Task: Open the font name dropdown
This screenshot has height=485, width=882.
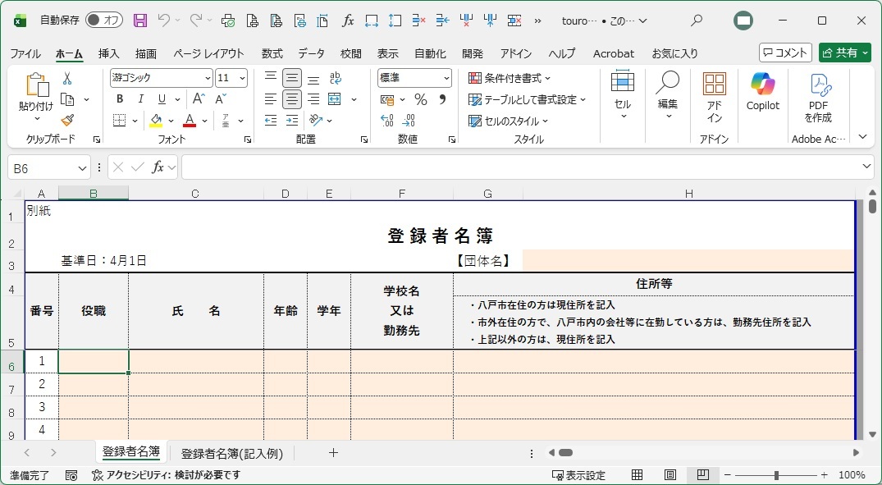Action: click(207, 78)
